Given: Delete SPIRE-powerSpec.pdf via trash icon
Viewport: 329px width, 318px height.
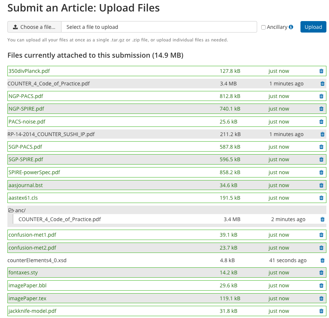Looking at the screenshot, I should point(321,172).
